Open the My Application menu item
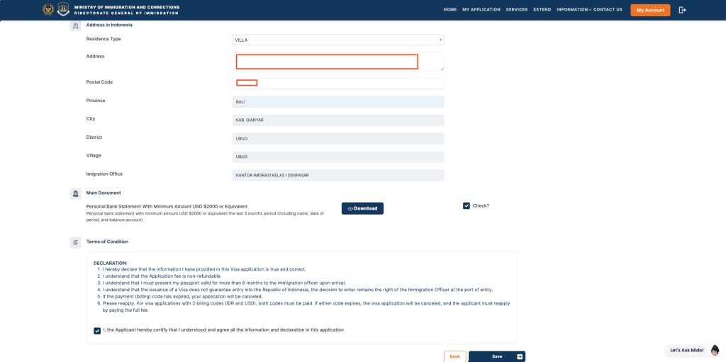 point(481,10)
